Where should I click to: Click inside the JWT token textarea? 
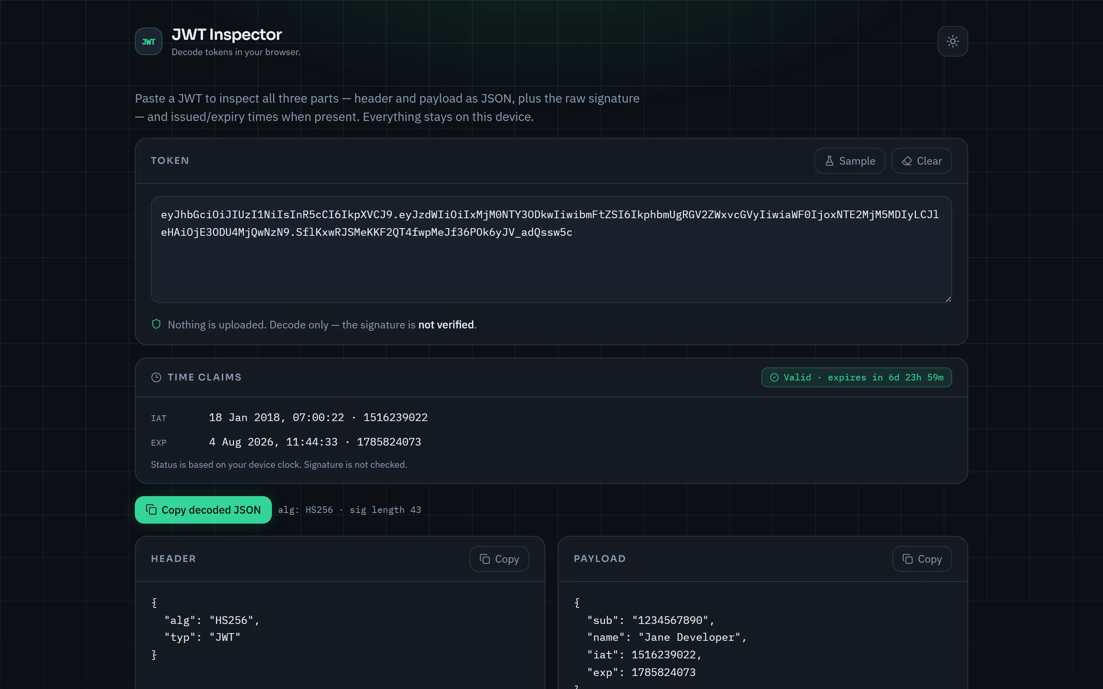[551, 249]
